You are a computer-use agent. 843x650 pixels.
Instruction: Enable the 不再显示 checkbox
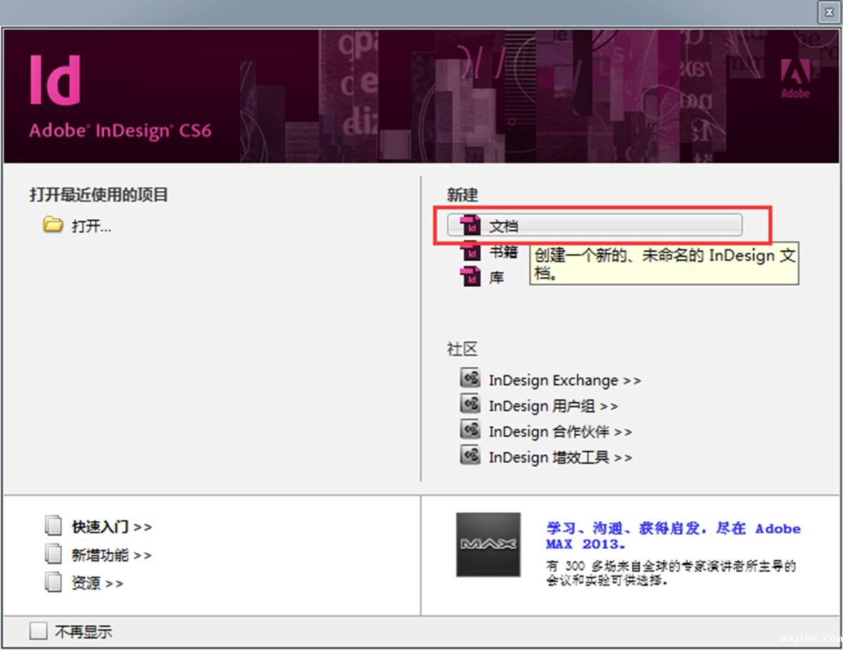point(38,630)
